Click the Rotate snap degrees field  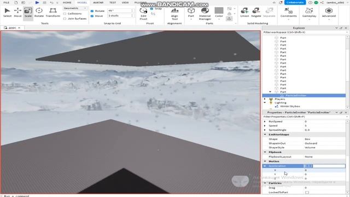coord(120,11)
